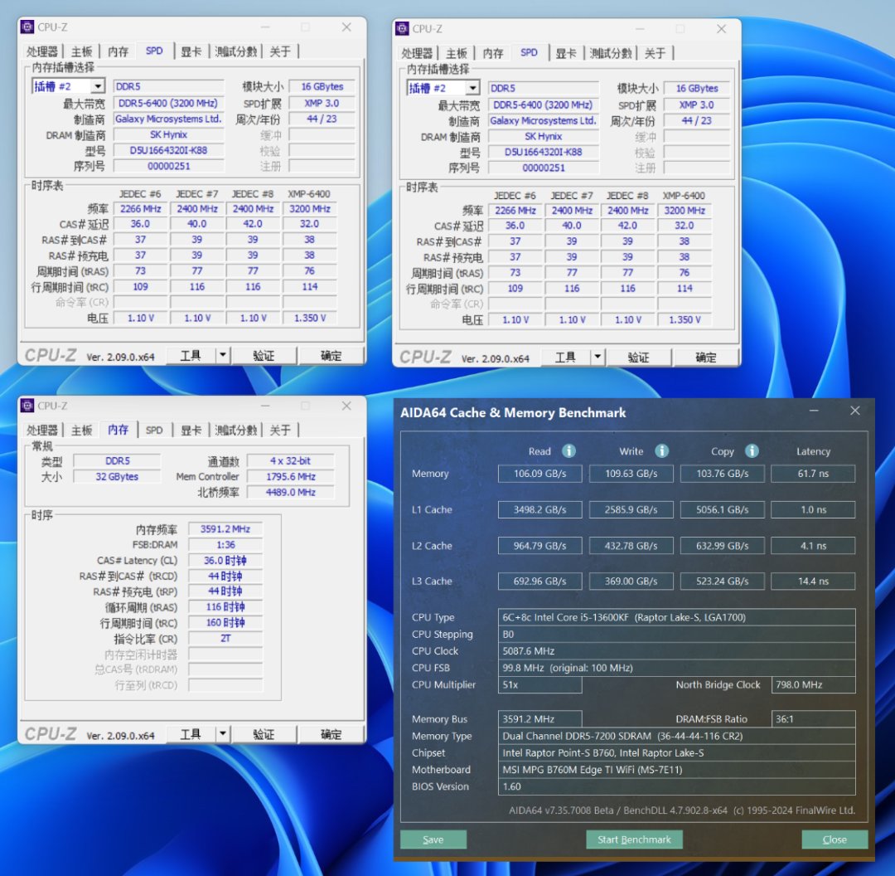This screenshot has height=876, width=895.
Task: Switch to 处理器 tab in top-right CPU-Z
Action: (417, 53)
